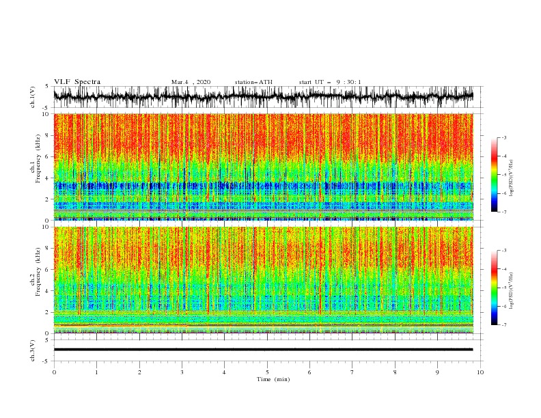Click the "0" tick on the time axis
Viewport: 541px width, 418px height.
click(x=54, y=372)
